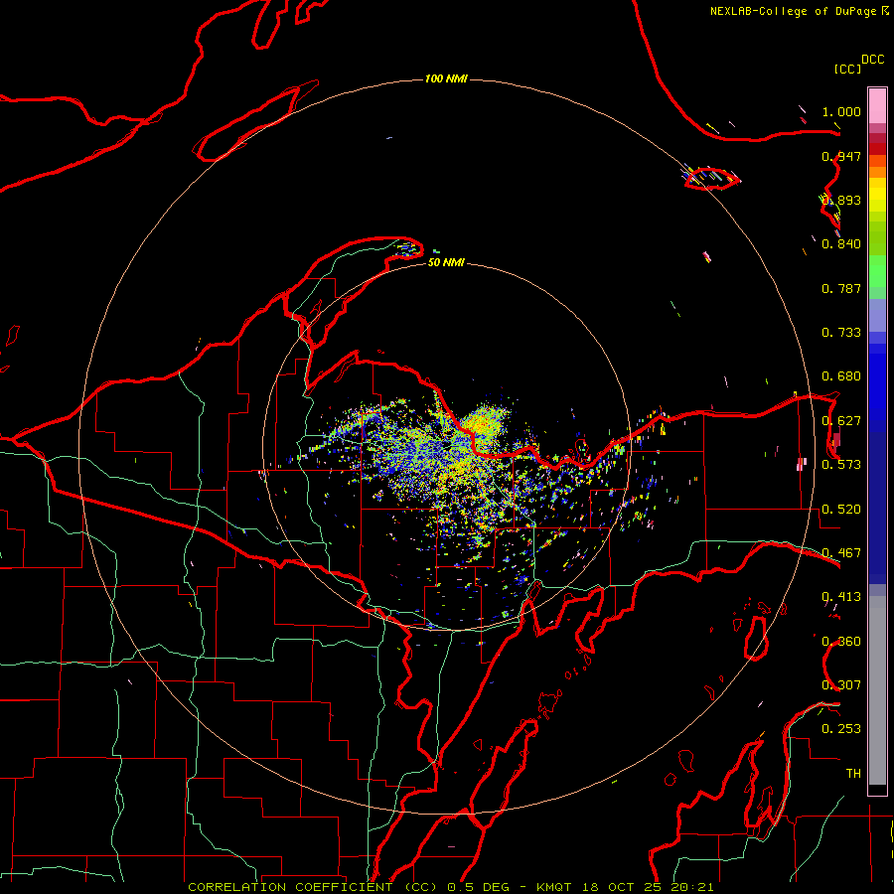This screenshot has height=894, width=894.
Task: Pick the orange swatch on the color bar
Action: pos(877,172)
